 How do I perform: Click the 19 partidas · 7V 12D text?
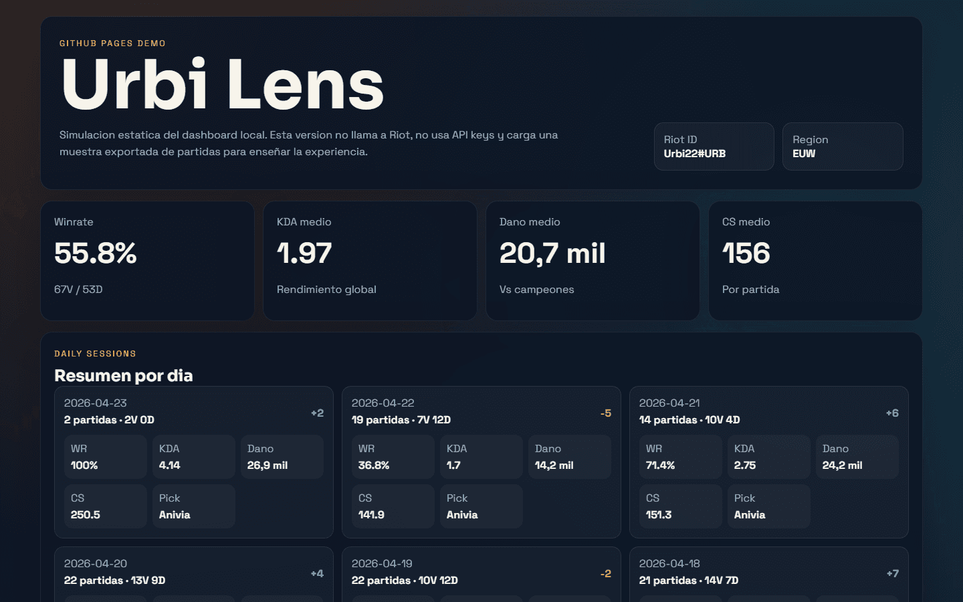401,420
